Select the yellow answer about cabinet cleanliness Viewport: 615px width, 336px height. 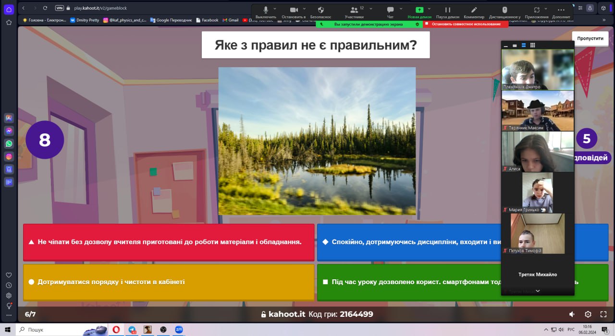click(169, 282)
